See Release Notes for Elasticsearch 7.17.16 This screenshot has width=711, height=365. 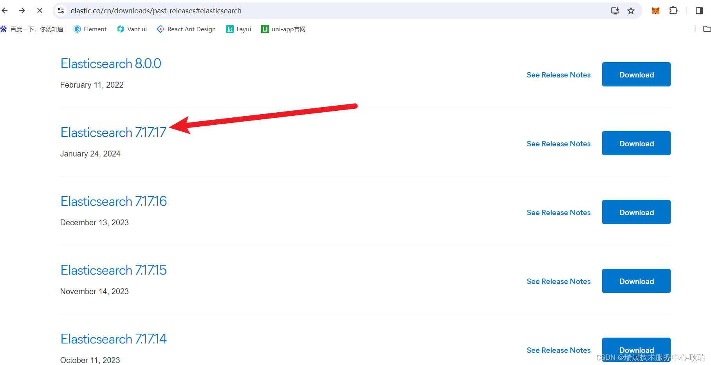pos(558,212)
